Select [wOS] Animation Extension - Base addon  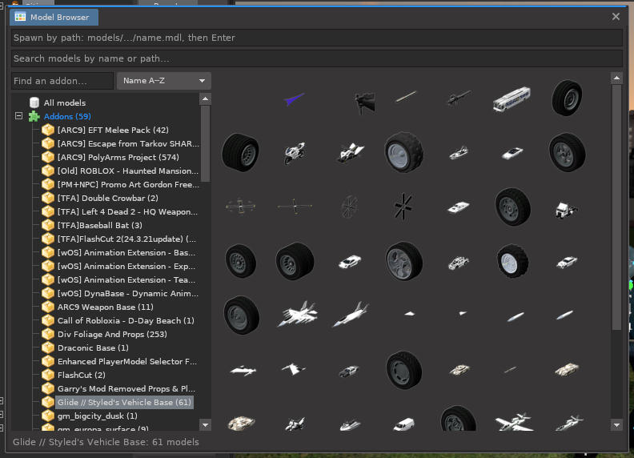click(x=126, y=252)
